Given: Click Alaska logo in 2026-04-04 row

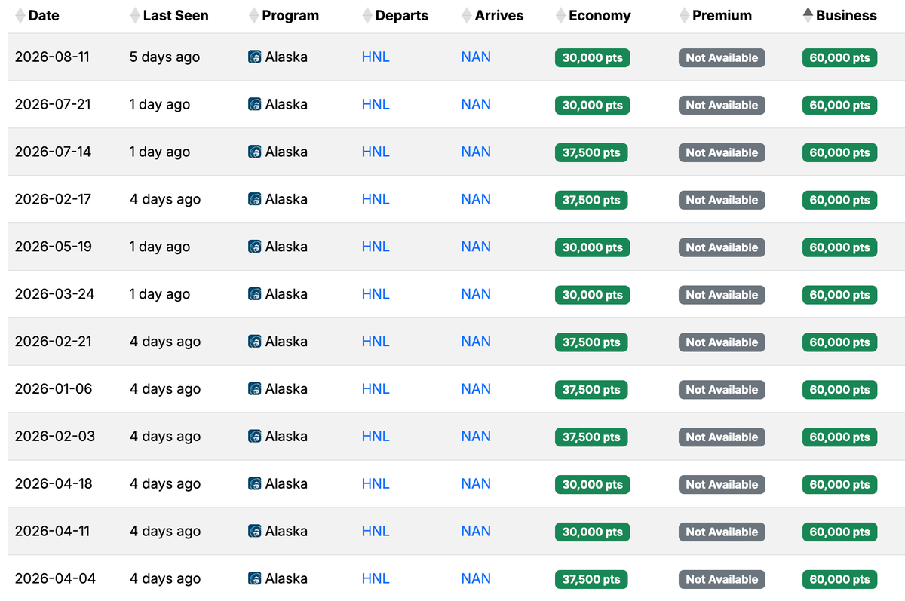Looking at the screenshot, I should [x=255, y=579].
